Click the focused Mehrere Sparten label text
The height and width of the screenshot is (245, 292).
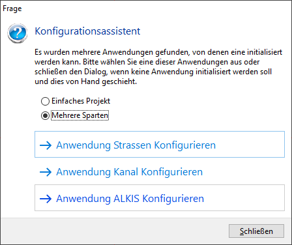pos(80,115)
